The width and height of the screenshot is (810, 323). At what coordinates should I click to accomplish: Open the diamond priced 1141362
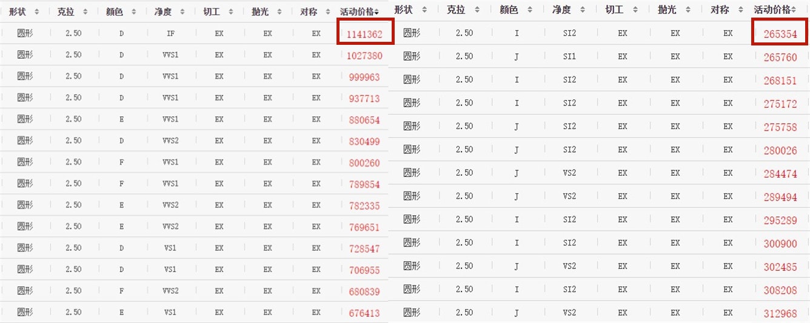pyautogui.click(x=364, y=35)
